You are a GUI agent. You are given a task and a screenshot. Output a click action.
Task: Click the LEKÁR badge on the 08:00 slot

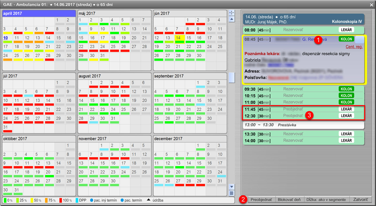345,30
